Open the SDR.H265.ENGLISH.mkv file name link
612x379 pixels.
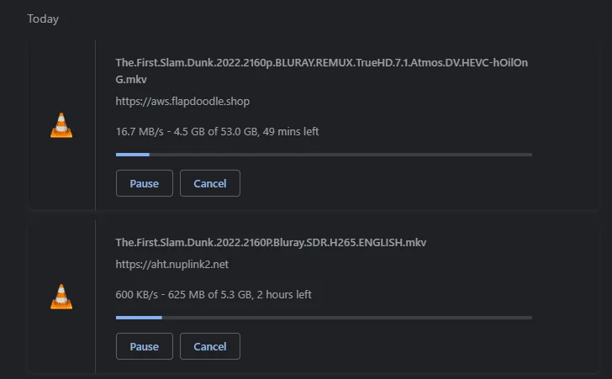pyautogui.click(x=271, y=242)
